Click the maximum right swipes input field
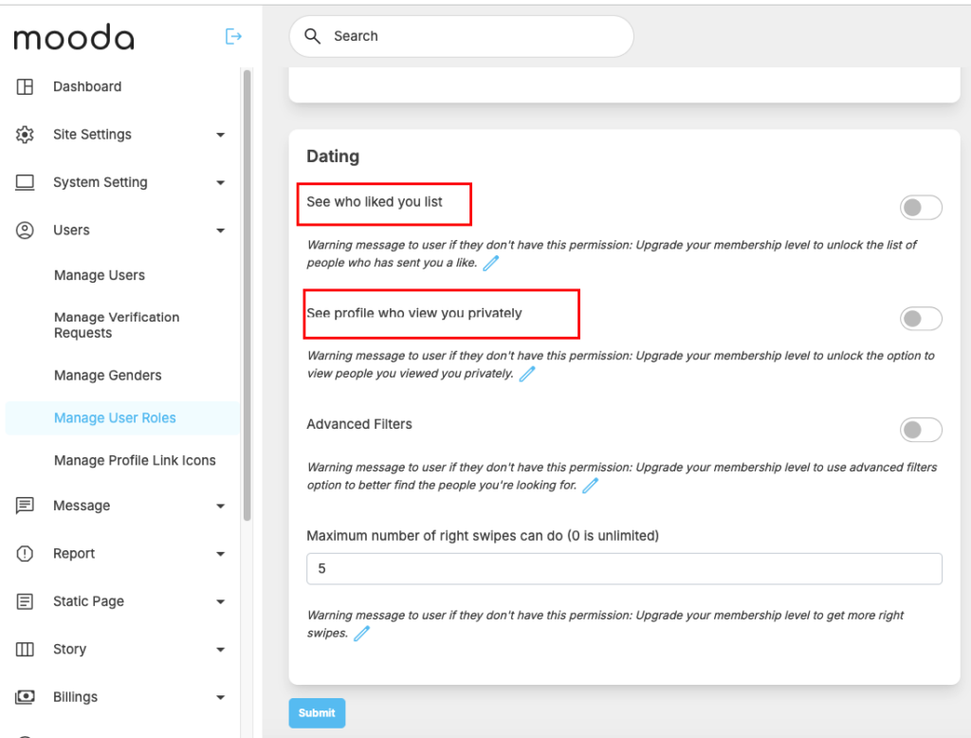Screen dimensions: 971x738 pyautogui.click(x=624, y=569)
